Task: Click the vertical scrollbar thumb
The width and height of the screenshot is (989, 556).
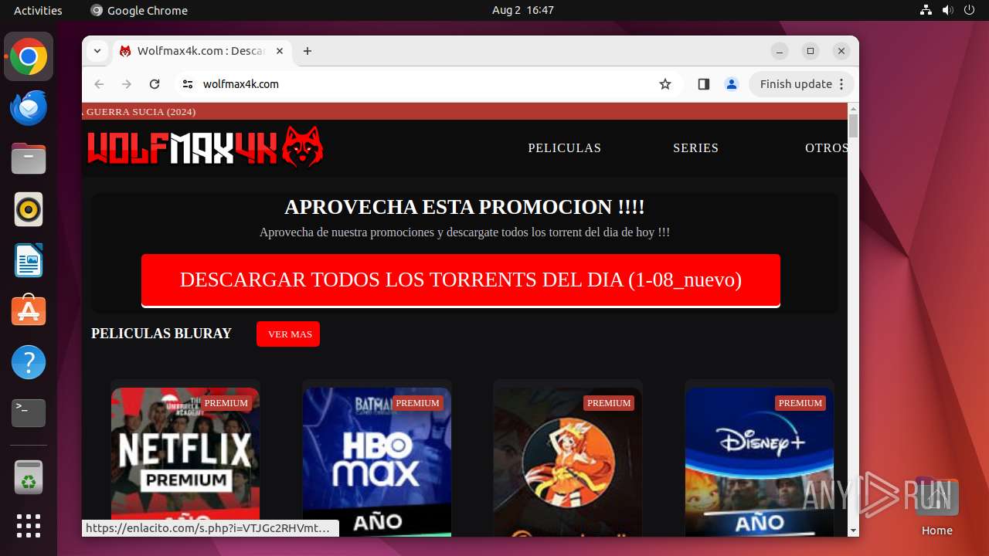Action: click(x=853, y=125)
